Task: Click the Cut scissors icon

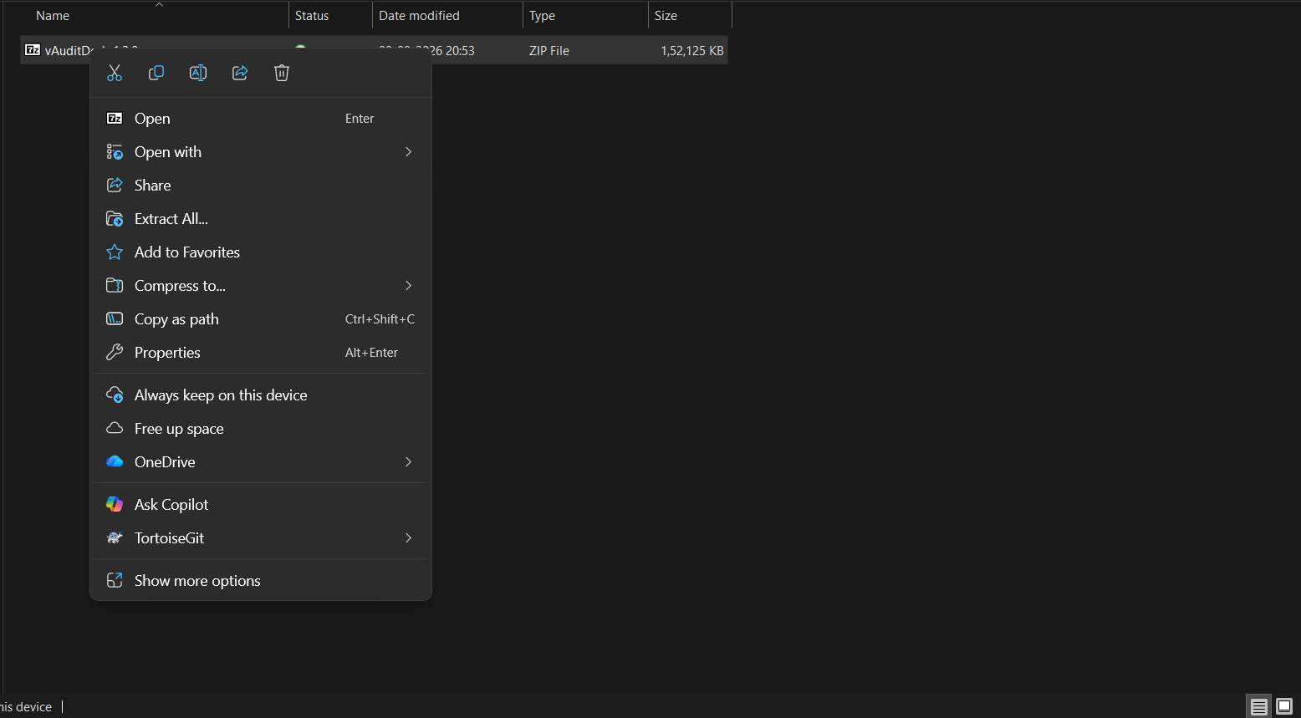Action: (115, 73)
